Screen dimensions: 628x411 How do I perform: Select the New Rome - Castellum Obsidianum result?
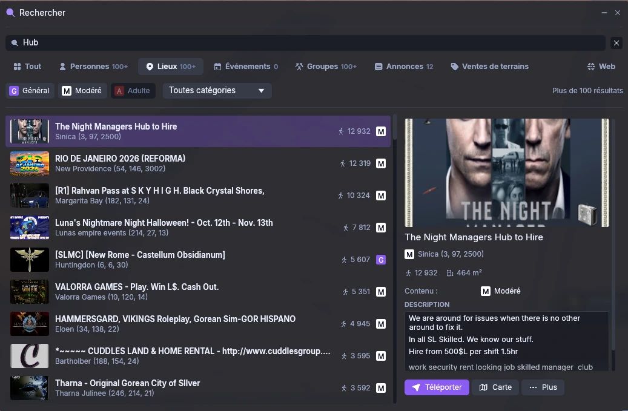point(198,259)
